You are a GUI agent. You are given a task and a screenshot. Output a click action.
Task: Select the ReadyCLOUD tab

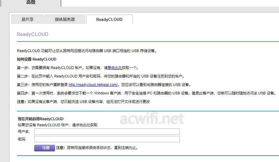point(109,19)
